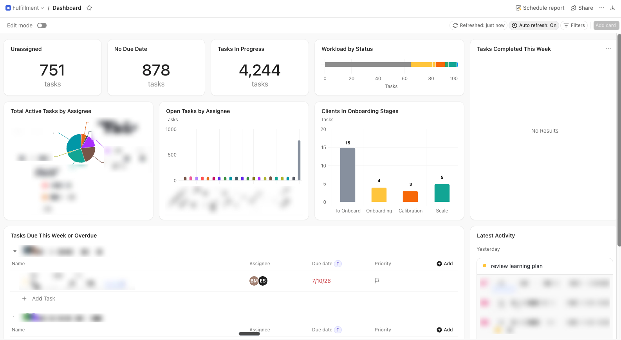
Task: Toggle Edit mode switch
Action: 42,25
